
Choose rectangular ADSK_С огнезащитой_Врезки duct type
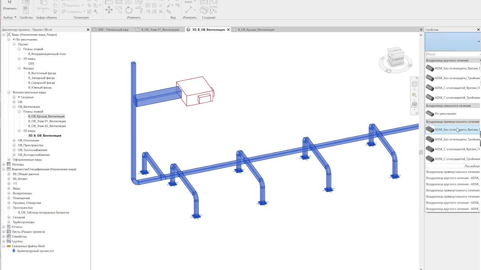(x=453, y=149)
